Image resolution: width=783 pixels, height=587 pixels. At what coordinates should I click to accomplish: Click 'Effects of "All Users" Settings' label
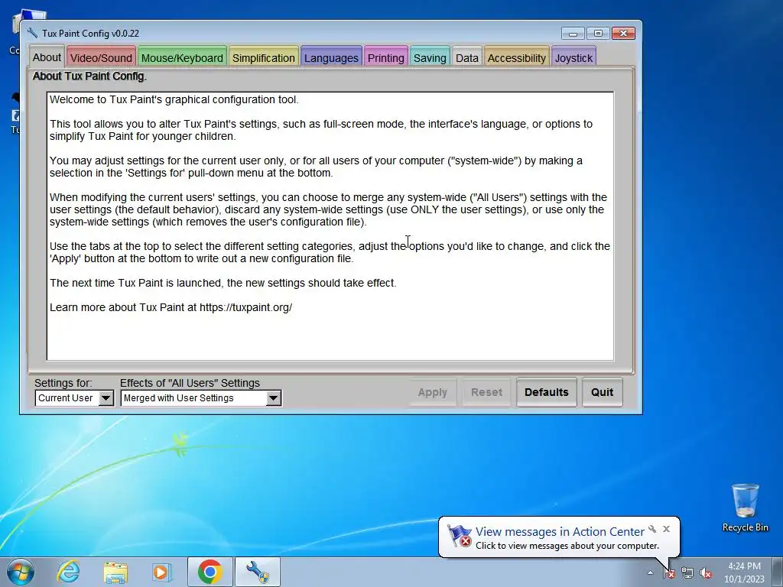click(190, 383)
